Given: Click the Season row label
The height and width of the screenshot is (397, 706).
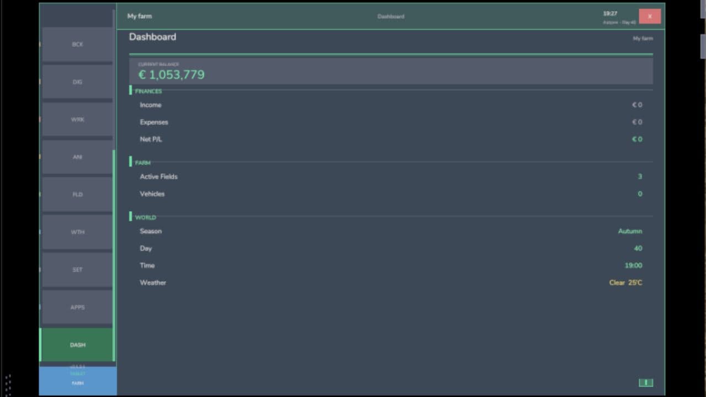Looking at the screenshot, I should [x=151, y=231].
